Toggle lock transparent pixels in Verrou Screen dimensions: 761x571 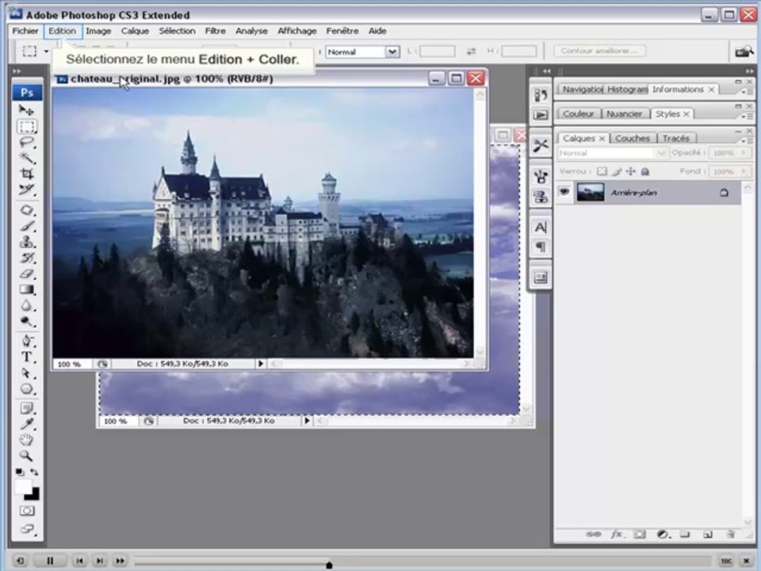point(602,171)
